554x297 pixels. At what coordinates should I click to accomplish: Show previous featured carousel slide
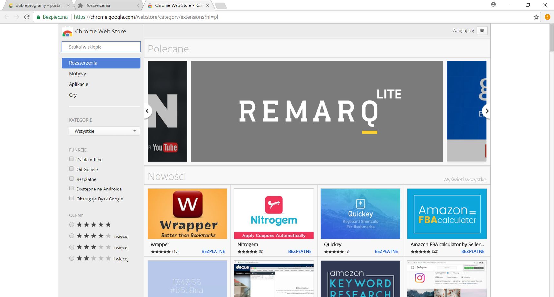pyautogui.click(x=147, y=111)
